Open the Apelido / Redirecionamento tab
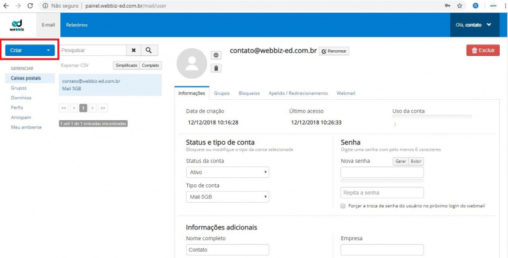The height and width of the screenshot is (258, 508). pos(298,93)
